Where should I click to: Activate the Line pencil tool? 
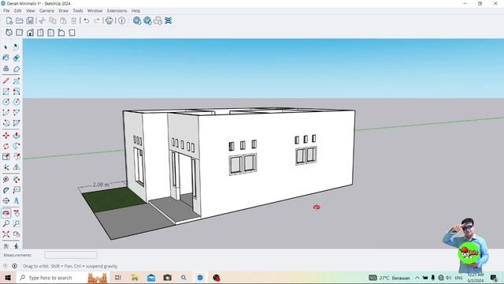click(6, 80)
